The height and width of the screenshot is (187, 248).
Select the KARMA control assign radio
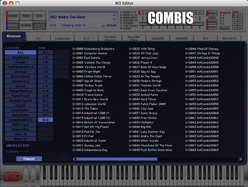pos(121,29)
